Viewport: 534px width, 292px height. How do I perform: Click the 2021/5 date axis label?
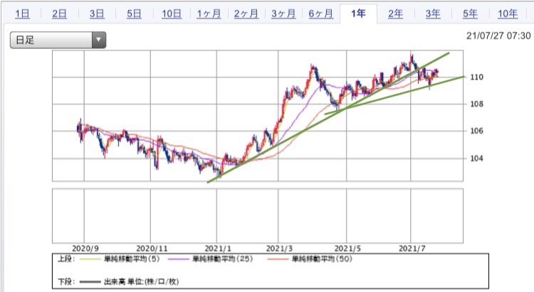click(x=347, y=249)
